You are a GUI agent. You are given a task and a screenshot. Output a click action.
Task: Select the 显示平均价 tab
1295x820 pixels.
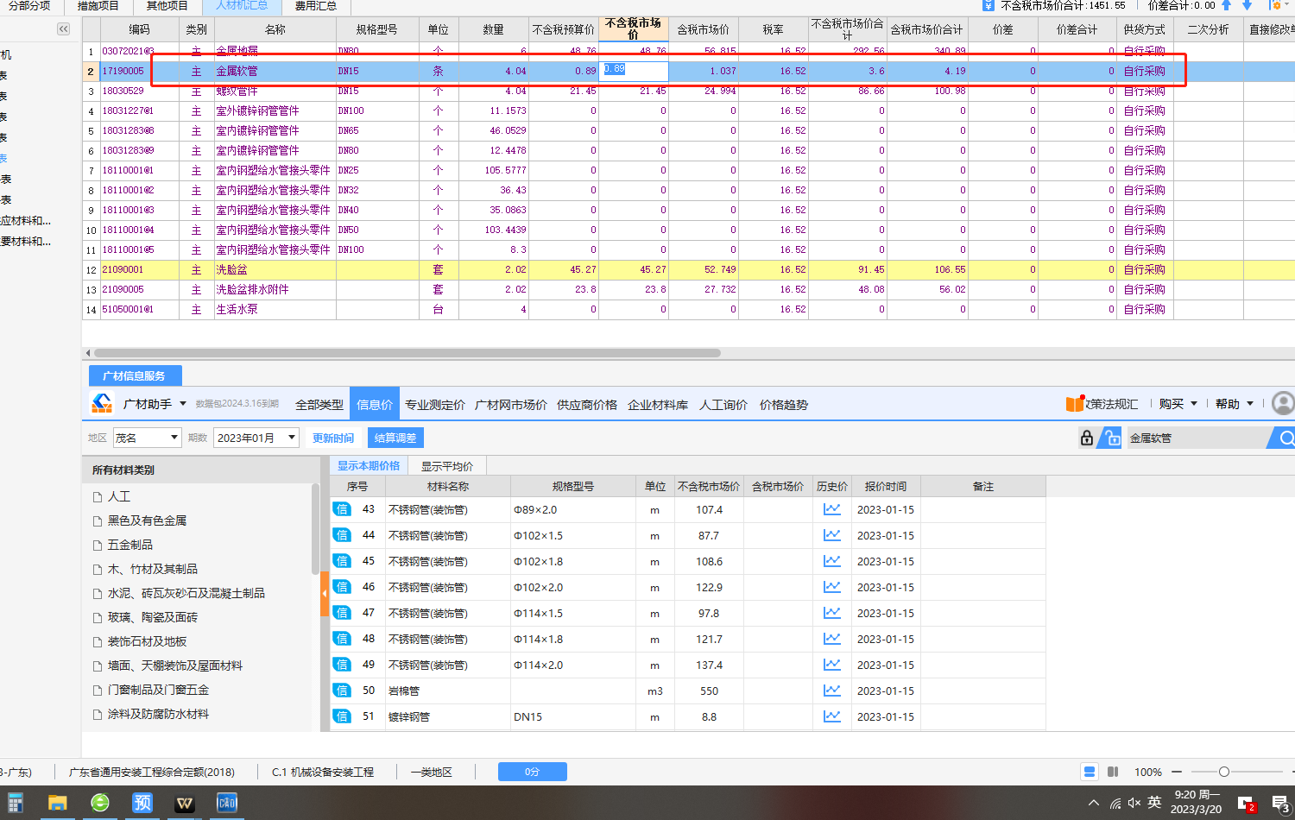point(447,466)
